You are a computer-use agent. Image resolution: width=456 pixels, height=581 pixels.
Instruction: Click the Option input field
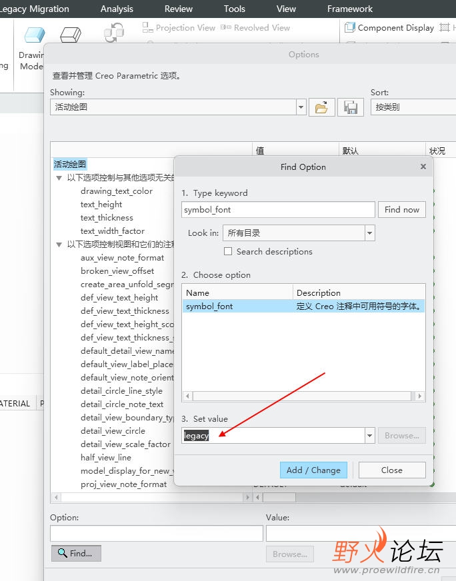pos(157,533)
